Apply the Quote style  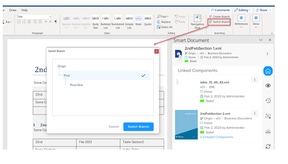click(x=148, y=20)
